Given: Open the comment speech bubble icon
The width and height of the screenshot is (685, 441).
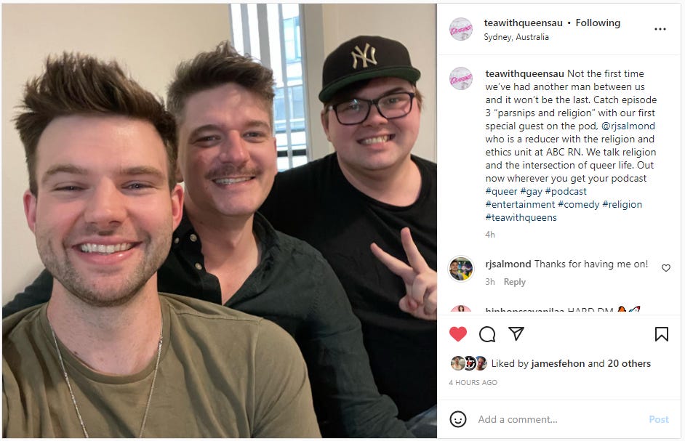Looking at the screenshot, I should click(487, 334).
